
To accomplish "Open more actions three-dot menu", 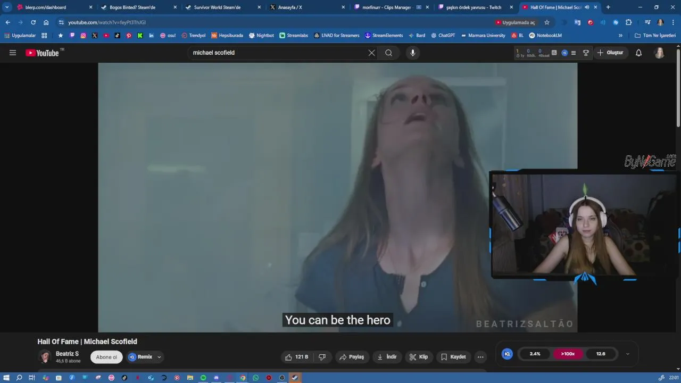I will point(480,357).
